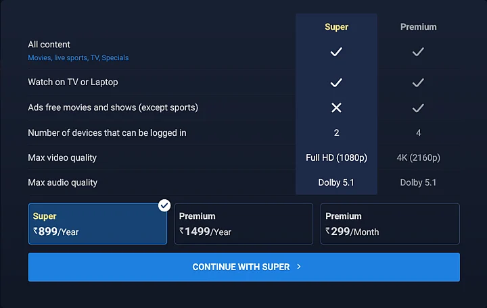
Task: Open the Movies, live sports, TV, Specials link
Action: click(78, 58)
